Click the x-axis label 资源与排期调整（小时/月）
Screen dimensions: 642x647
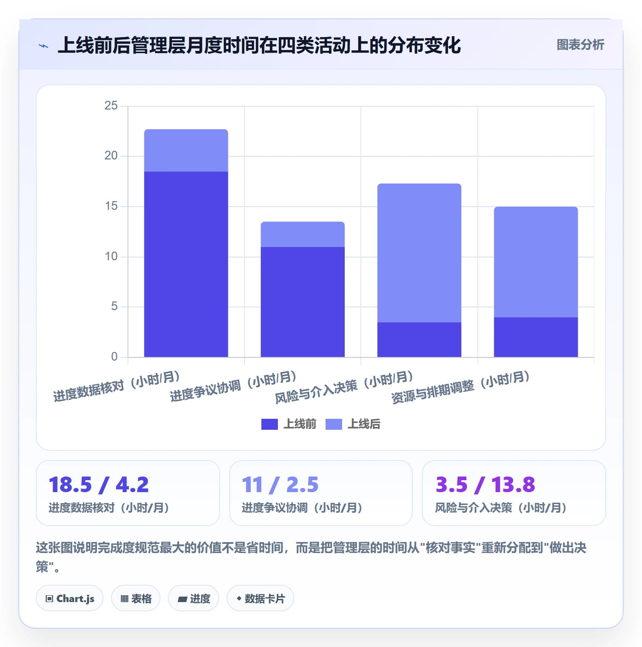pos(461,387)
